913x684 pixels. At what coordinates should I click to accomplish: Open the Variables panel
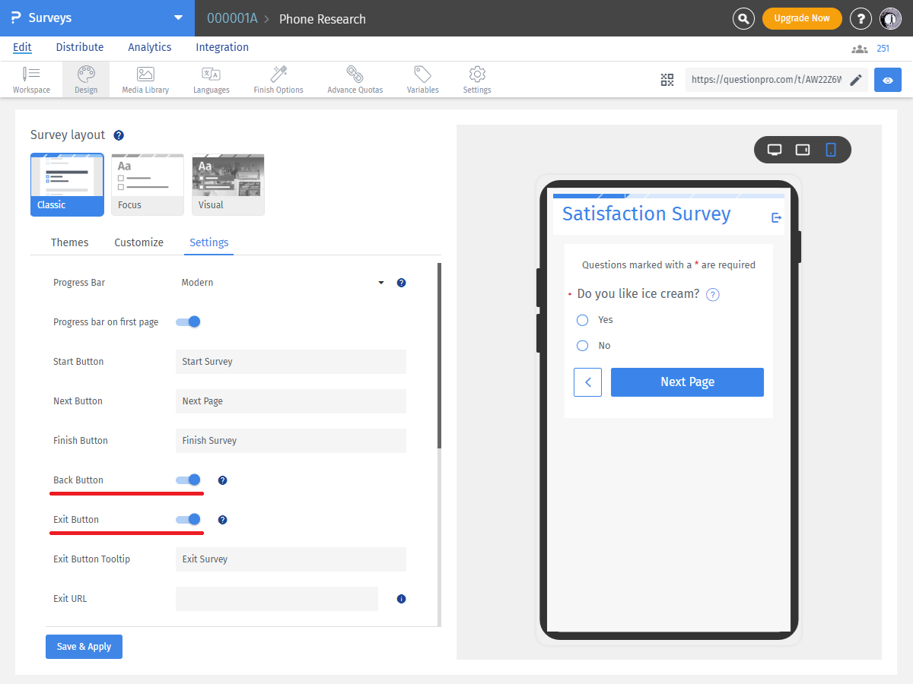click(422, 79)
